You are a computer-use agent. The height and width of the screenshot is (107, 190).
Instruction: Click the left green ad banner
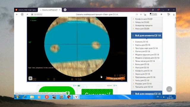57,90
